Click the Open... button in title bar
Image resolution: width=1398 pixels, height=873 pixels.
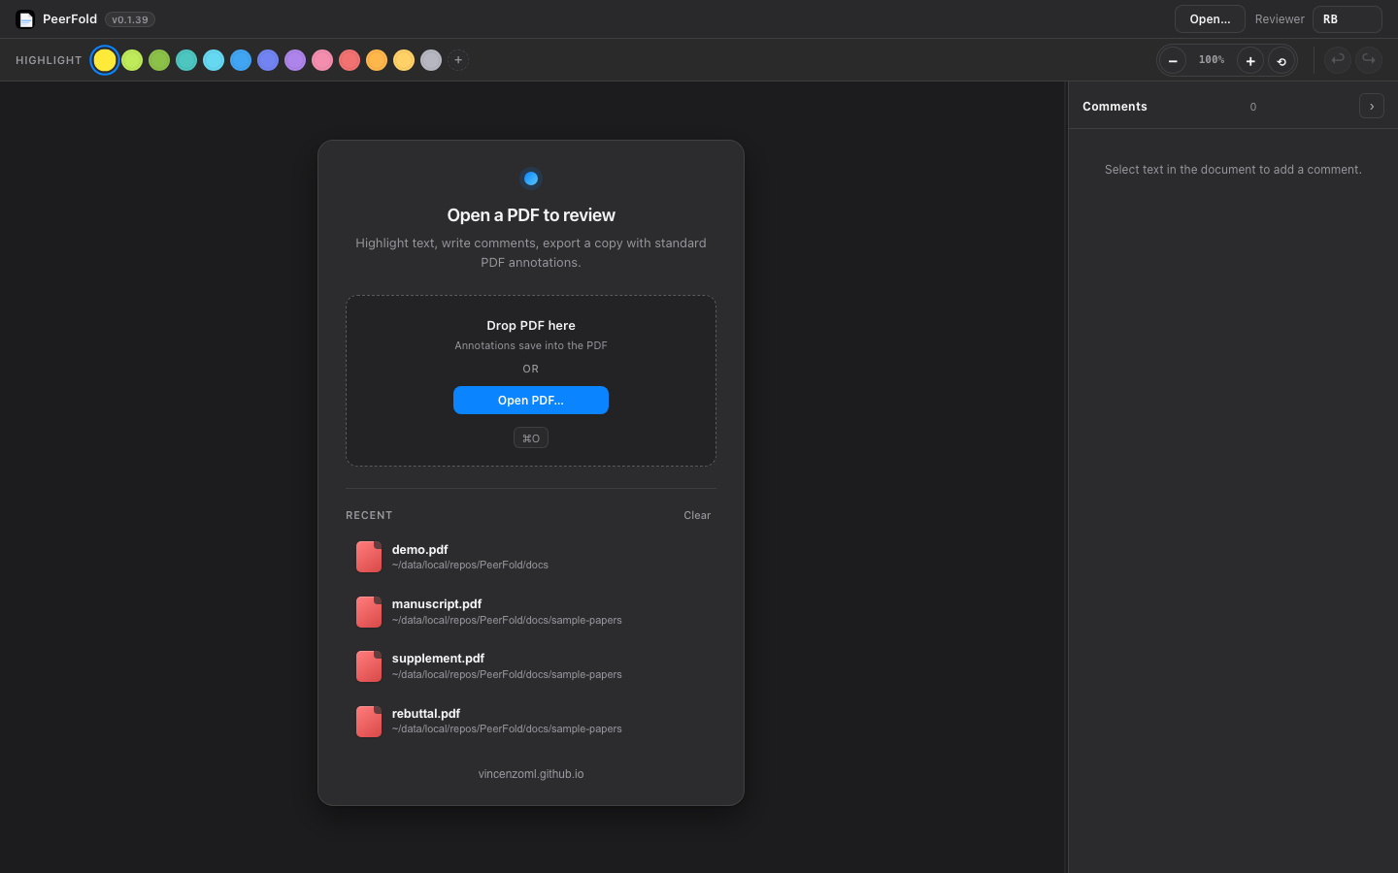pyautogui.click(x=1210, y=19)
